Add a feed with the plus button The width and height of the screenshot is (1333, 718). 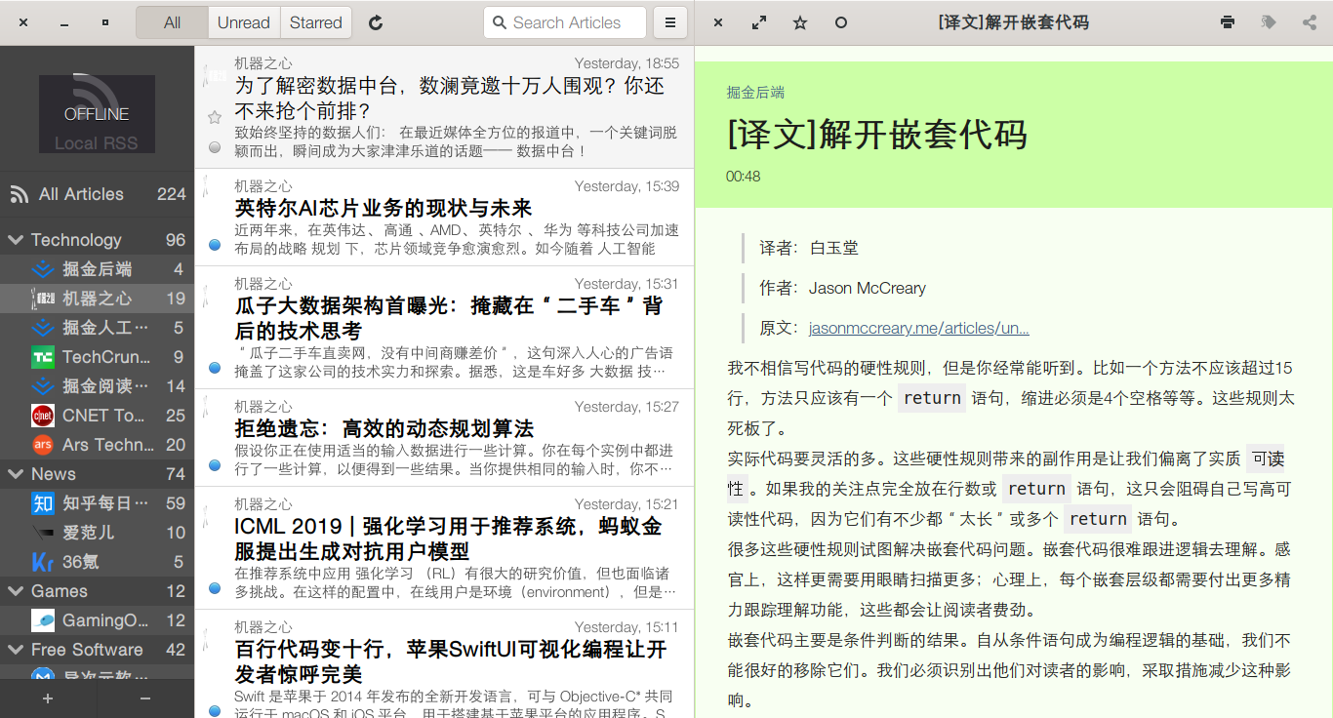[48, 698]
